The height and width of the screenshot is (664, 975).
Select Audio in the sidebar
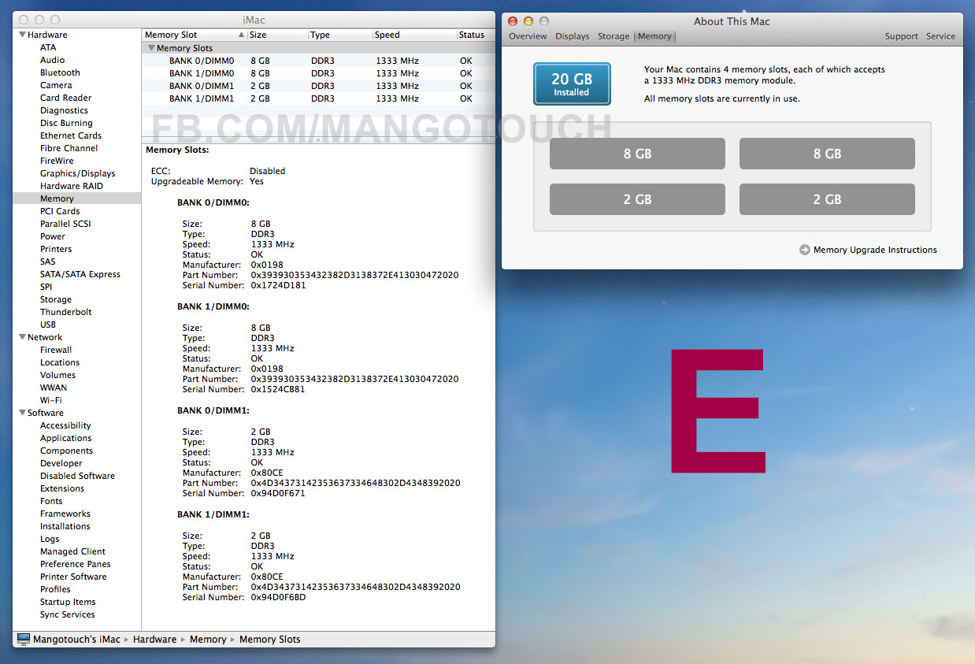coord(53,60)
